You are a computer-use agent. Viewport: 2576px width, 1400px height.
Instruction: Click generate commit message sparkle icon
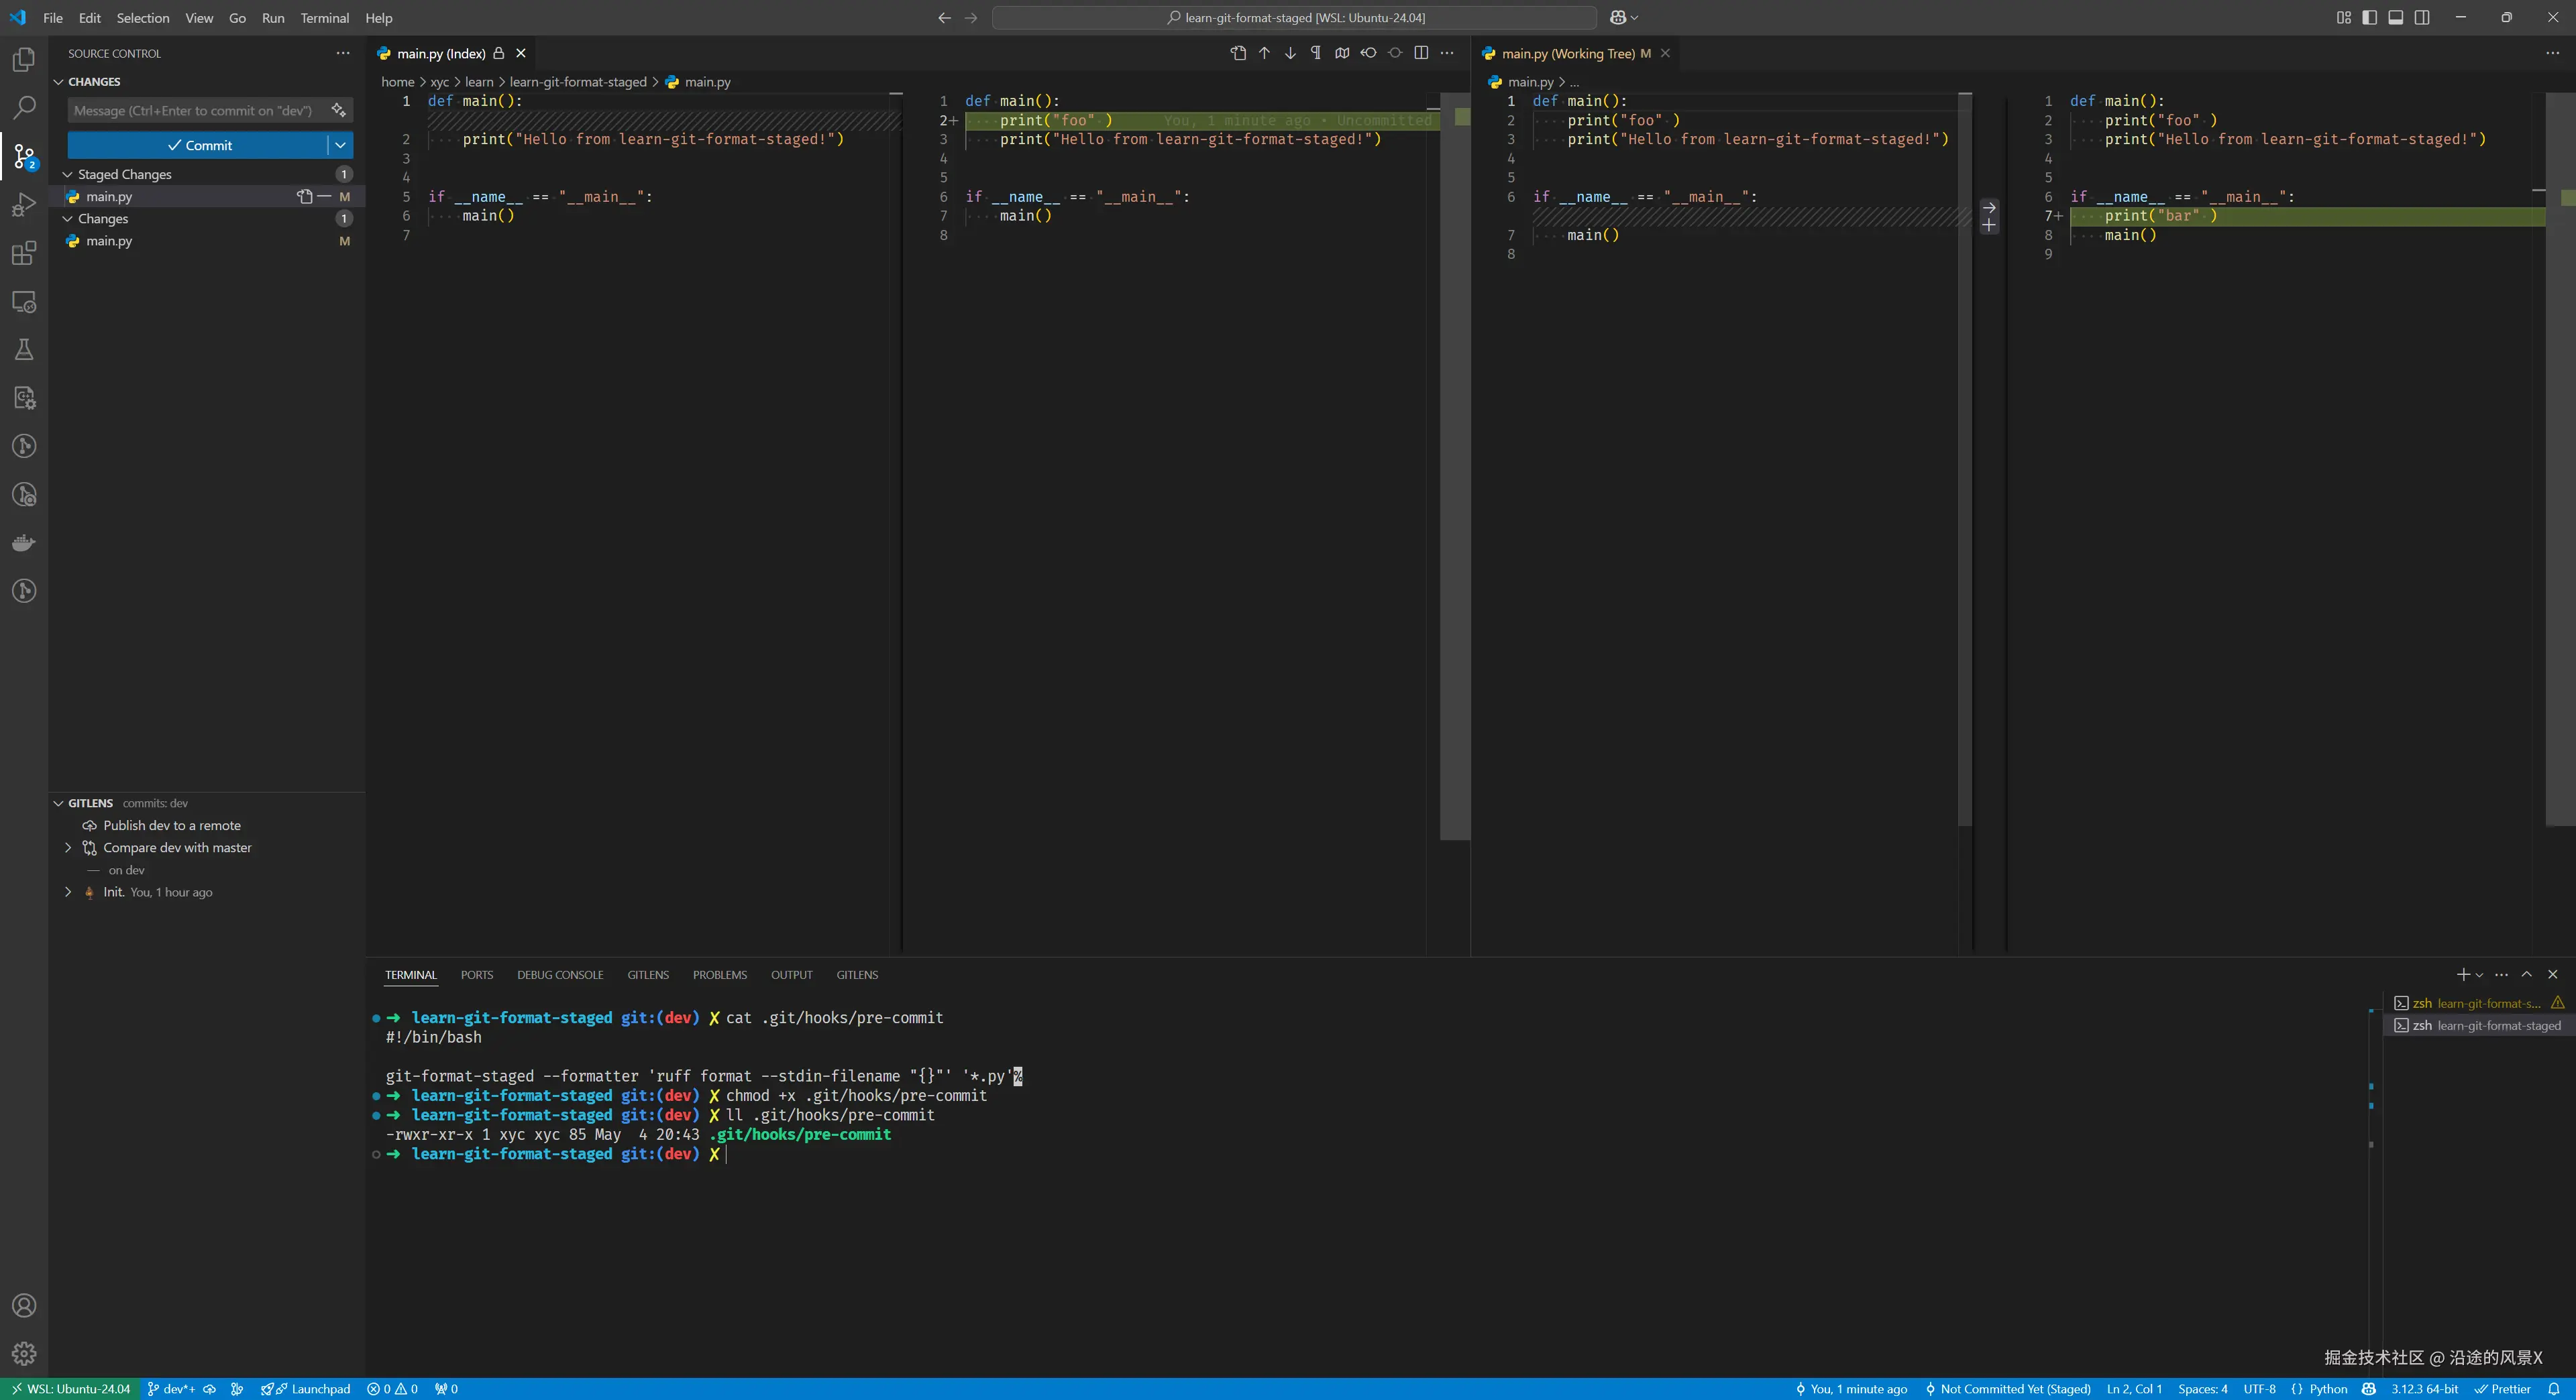click(x=339, y=110)
